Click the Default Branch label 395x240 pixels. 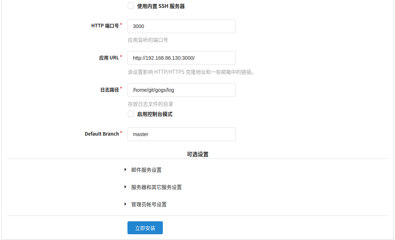pos(102,134)
